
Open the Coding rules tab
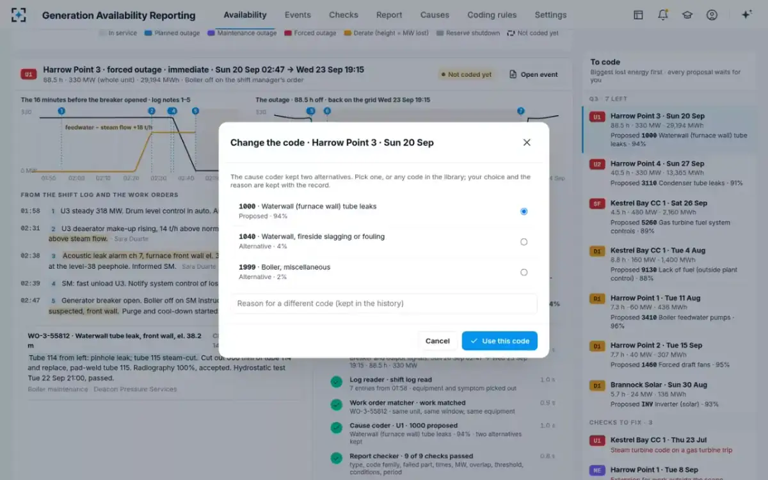click(492, 15)
